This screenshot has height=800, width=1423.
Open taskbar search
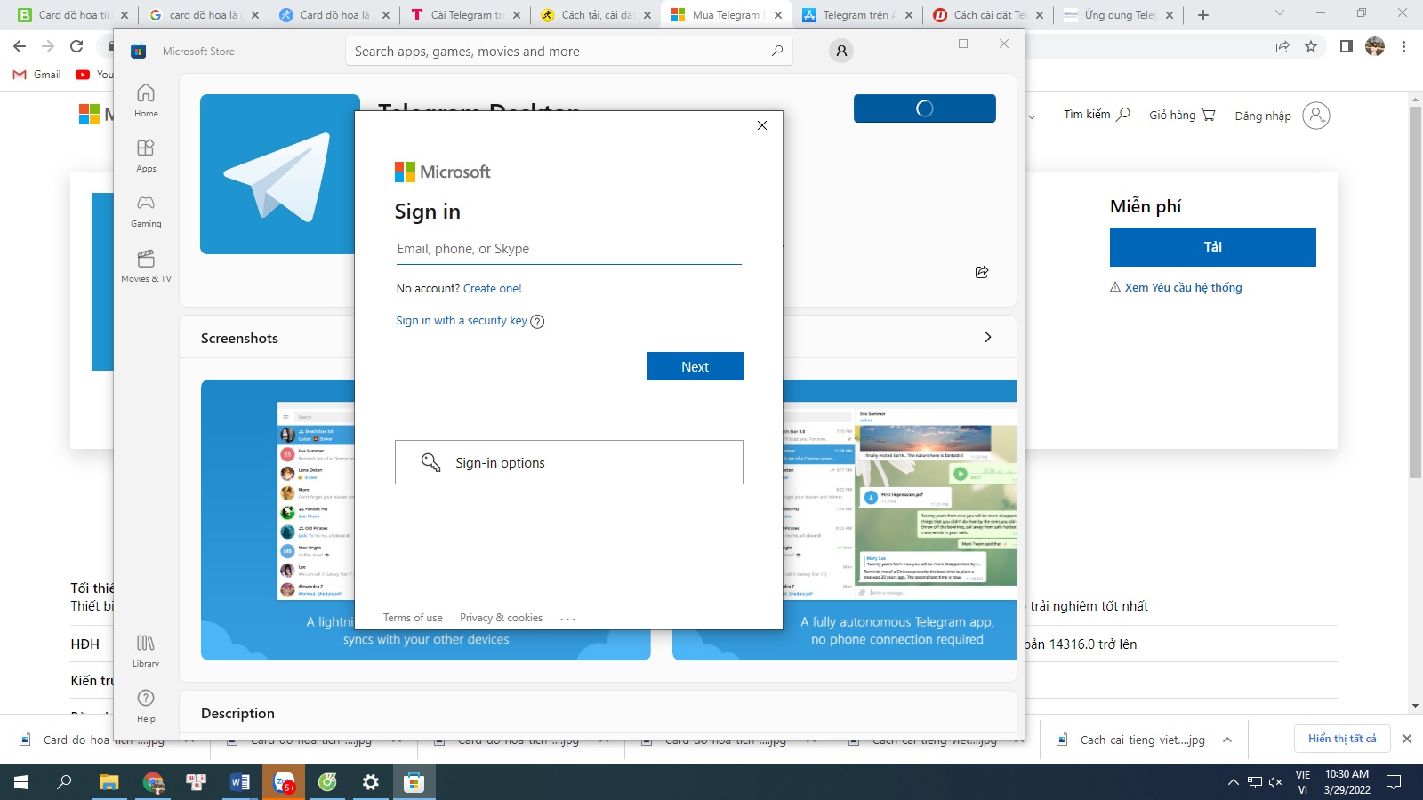pos(64,782)
